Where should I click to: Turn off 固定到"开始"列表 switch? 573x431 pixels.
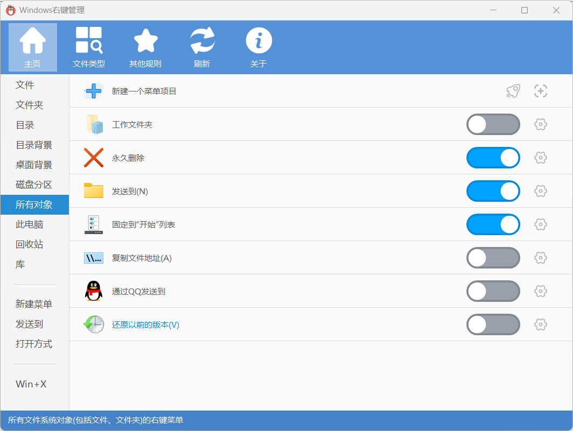[493, 224]
